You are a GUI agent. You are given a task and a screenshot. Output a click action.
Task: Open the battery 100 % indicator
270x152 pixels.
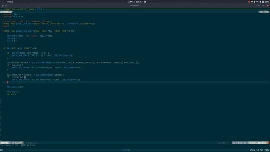[265, 2]
